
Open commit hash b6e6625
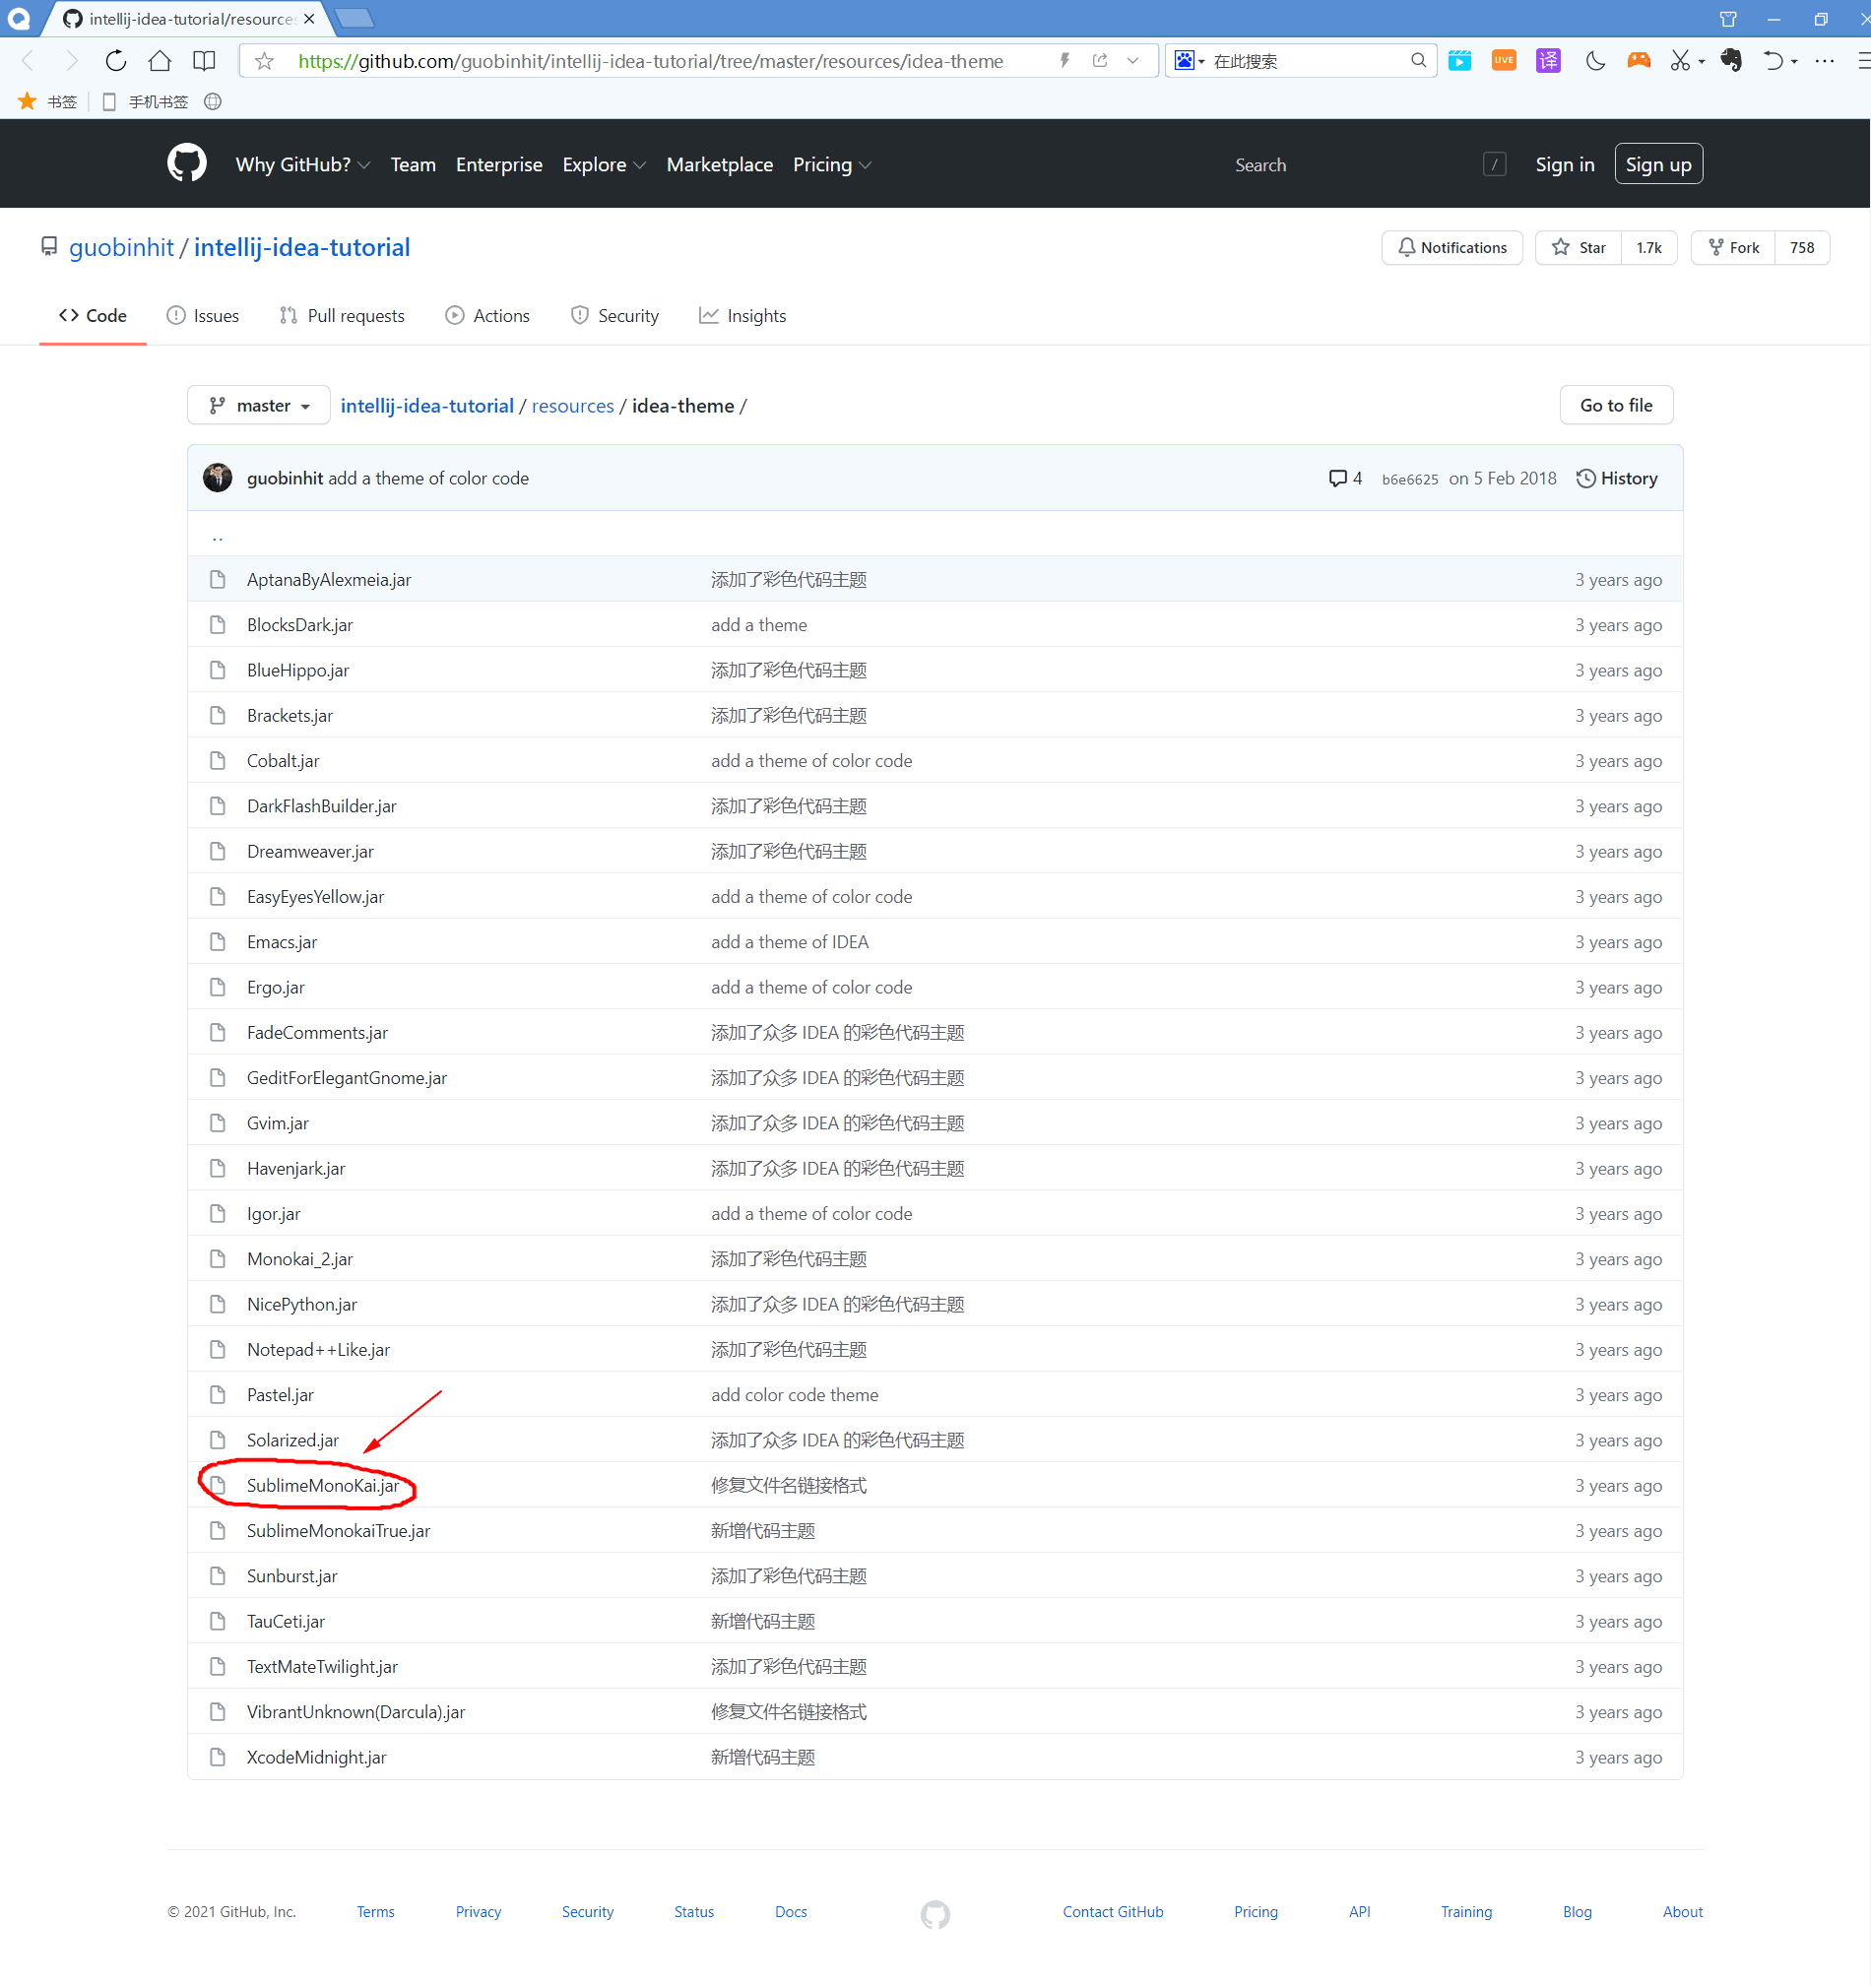click(1409, 479)
